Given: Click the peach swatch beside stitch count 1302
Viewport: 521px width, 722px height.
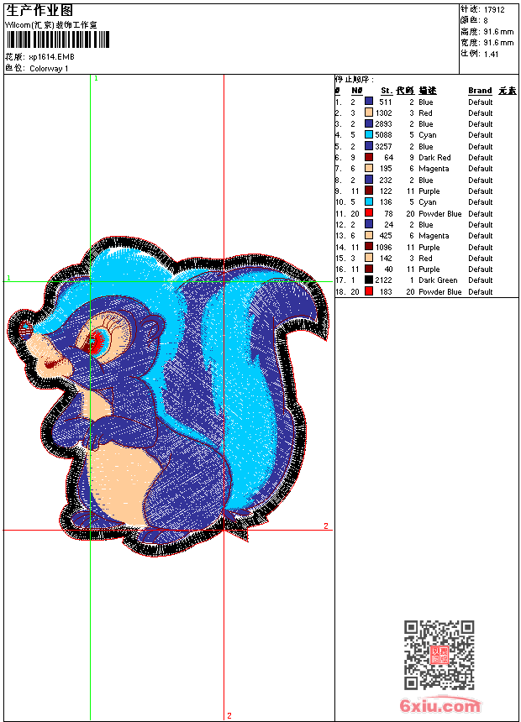Looking at the screenshot, I should 369,112.
